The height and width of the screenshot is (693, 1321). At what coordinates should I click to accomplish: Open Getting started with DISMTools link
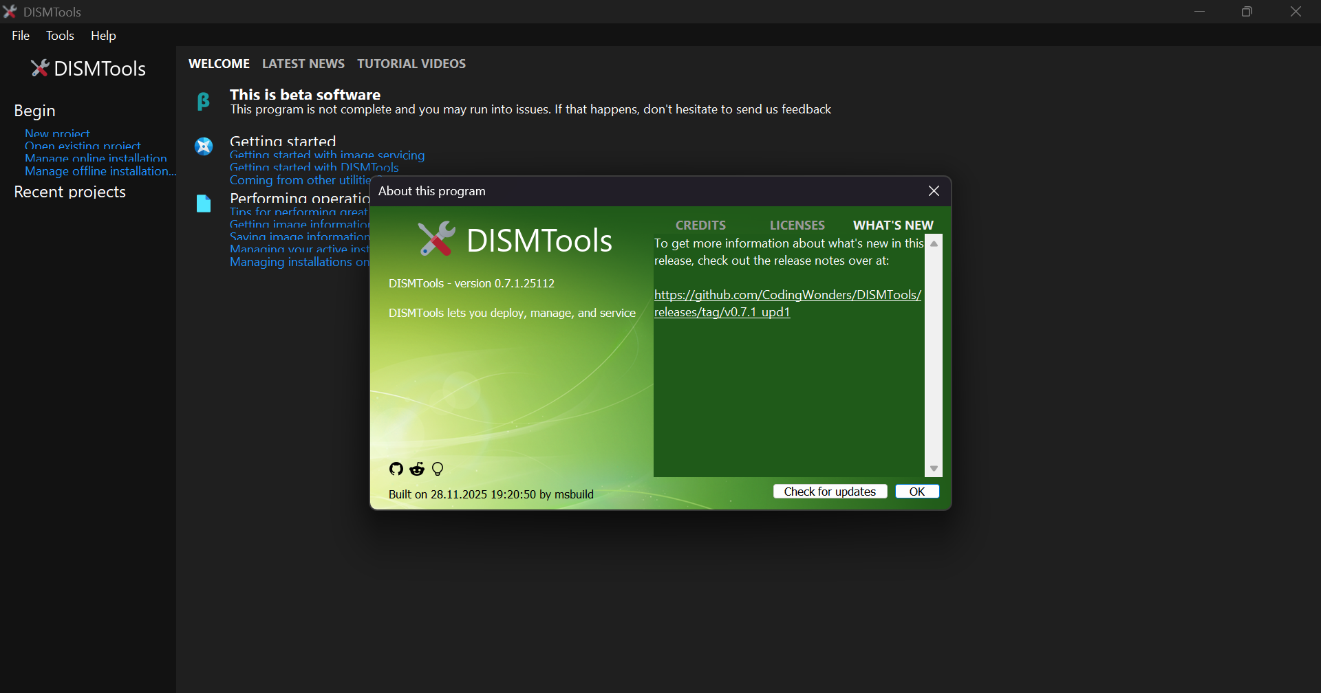click(314, 168)
